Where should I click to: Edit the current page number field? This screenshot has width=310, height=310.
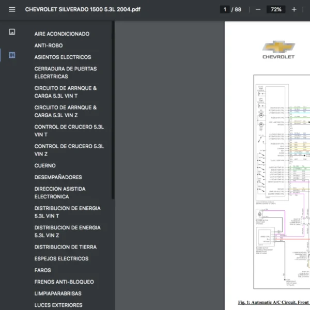(225, 9)
